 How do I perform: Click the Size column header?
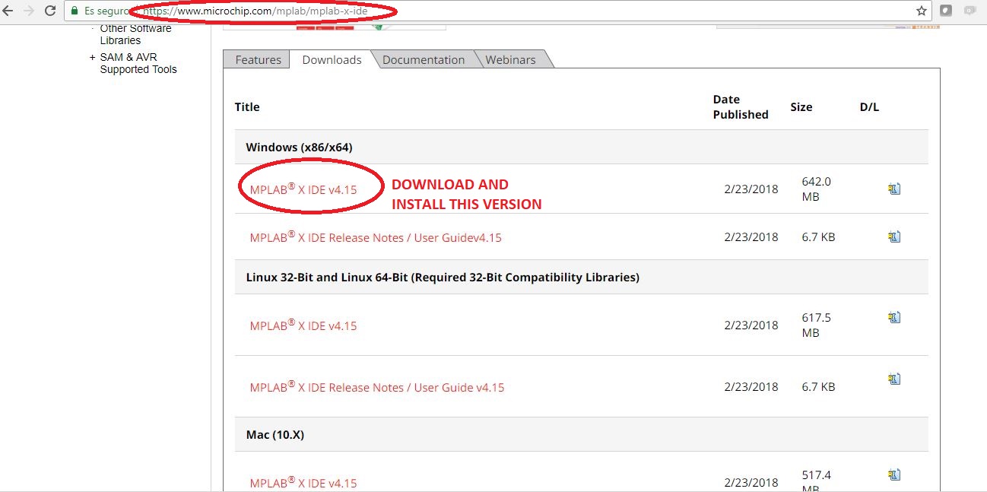click(x=801, y=107)
